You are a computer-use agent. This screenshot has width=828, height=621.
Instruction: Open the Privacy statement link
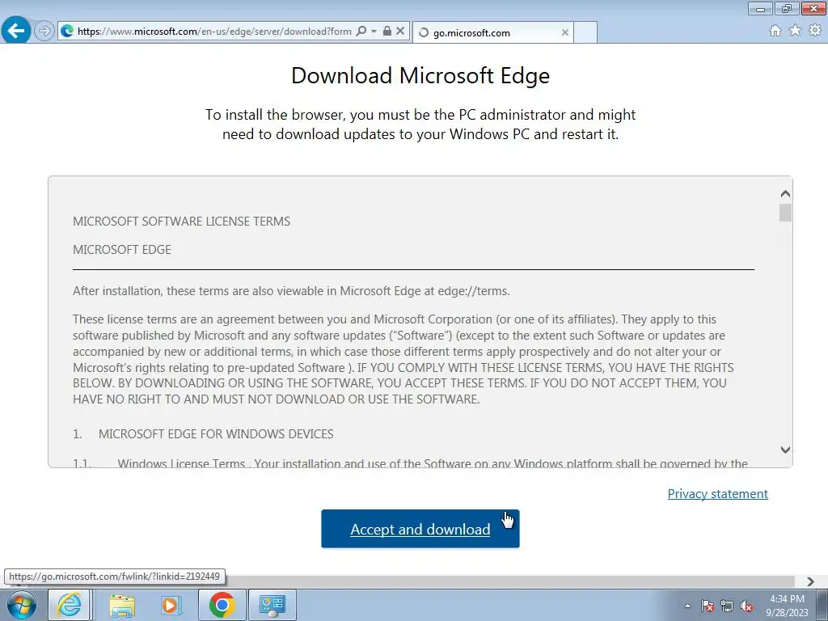click(718, 494)
